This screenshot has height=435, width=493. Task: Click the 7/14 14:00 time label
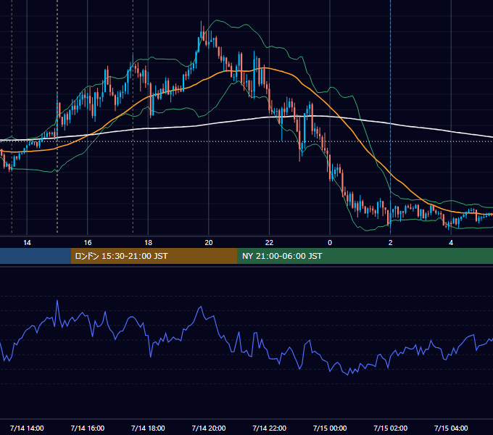click(27, 428)
